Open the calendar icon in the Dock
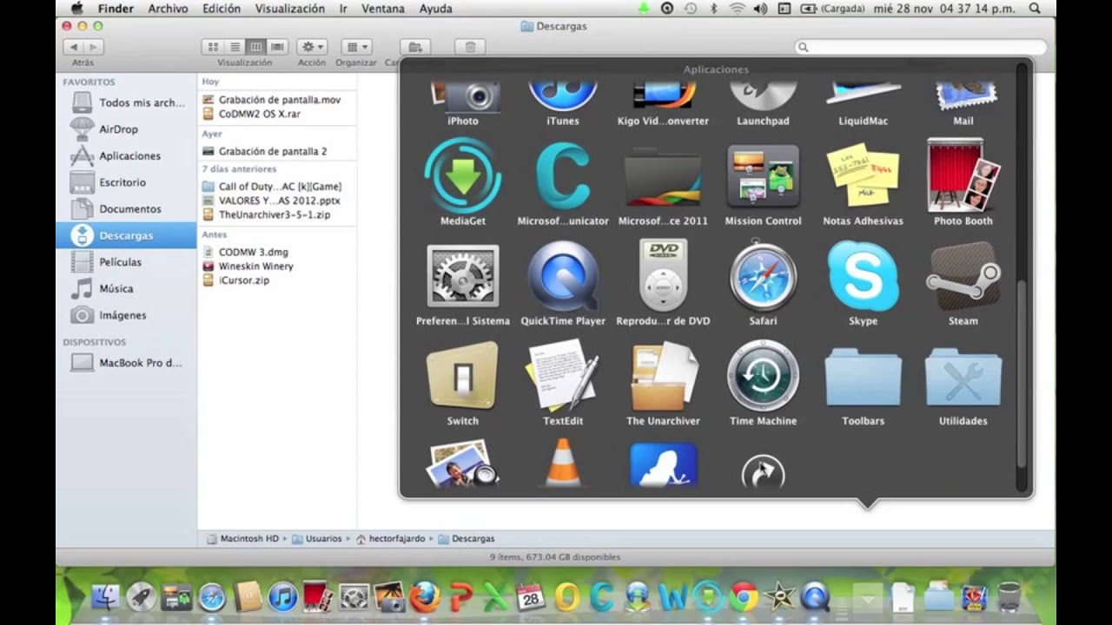Image resolution: width=1112 pixels, height=625 pixels. 530,596
